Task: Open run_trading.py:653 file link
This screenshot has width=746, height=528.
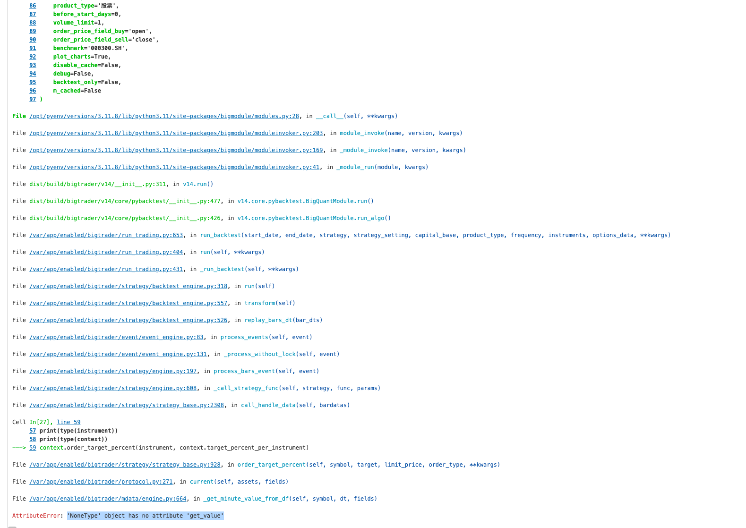Action: 106,235
